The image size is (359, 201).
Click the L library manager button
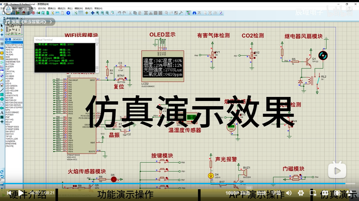pos(10,39)
